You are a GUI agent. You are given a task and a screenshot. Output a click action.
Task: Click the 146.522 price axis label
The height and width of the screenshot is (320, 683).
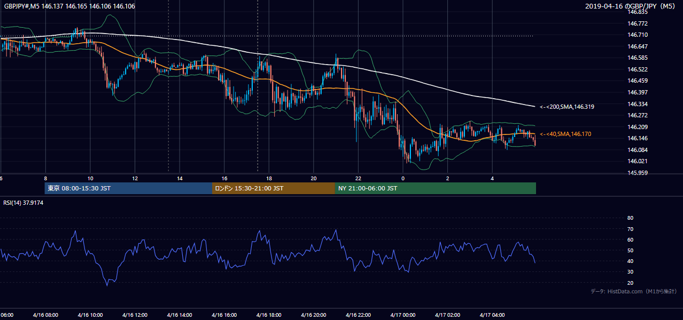[638, 69]
